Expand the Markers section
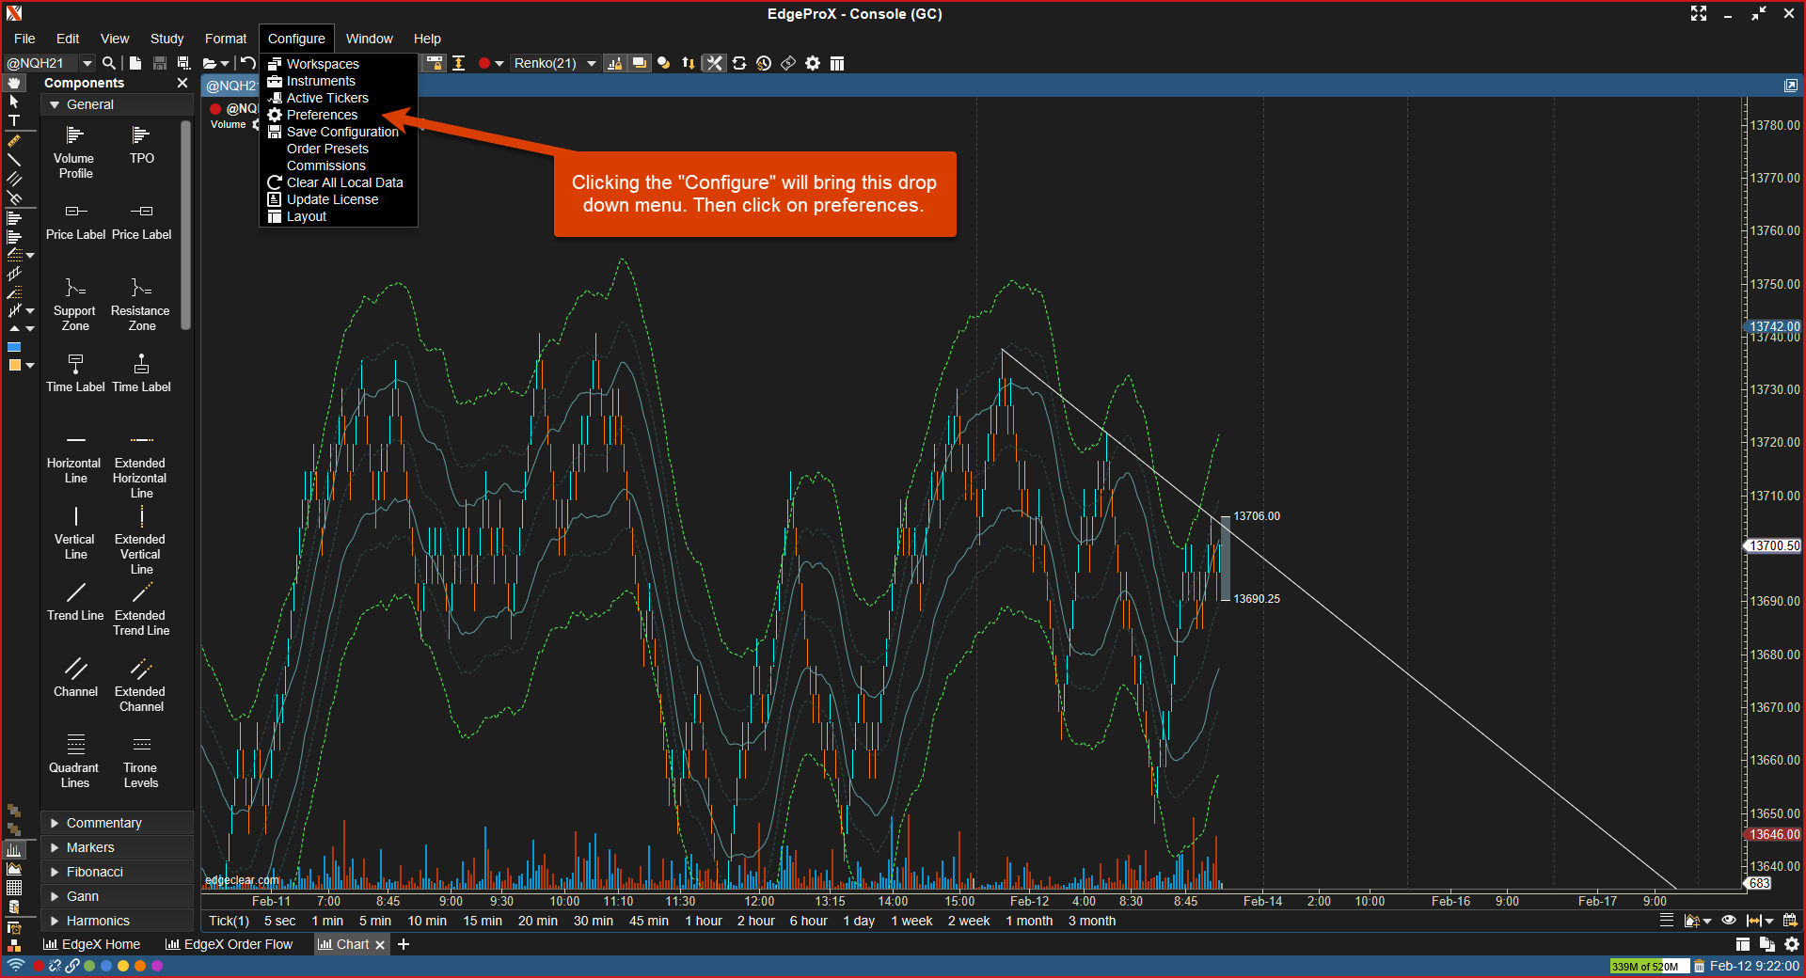This screenshot has width=1806, height=978. (x=117, y=847)
